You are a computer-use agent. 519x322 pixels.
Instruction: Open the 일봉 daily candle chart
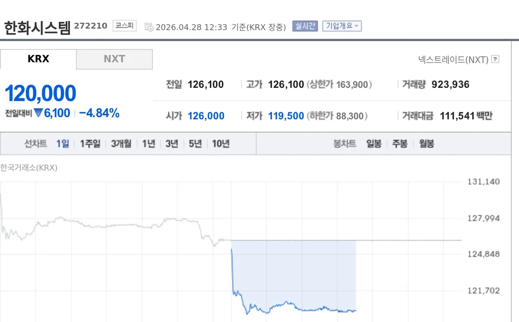[x=374, y=144]
